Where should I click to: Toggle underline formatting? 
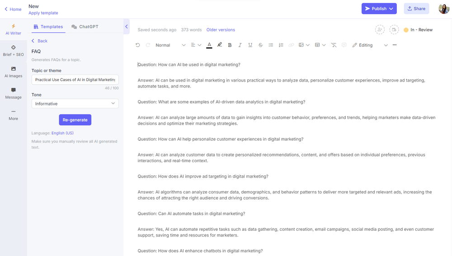point(250,45)
